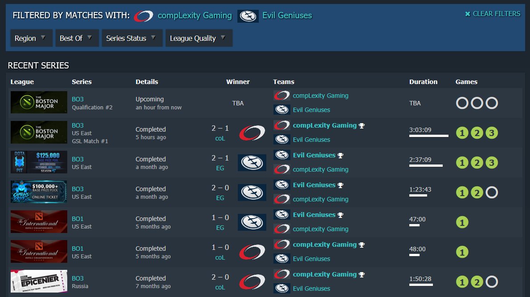Click EG winner logo in the 2:37:09 row
The image size is (530, 297).
(x=252, y=163)
